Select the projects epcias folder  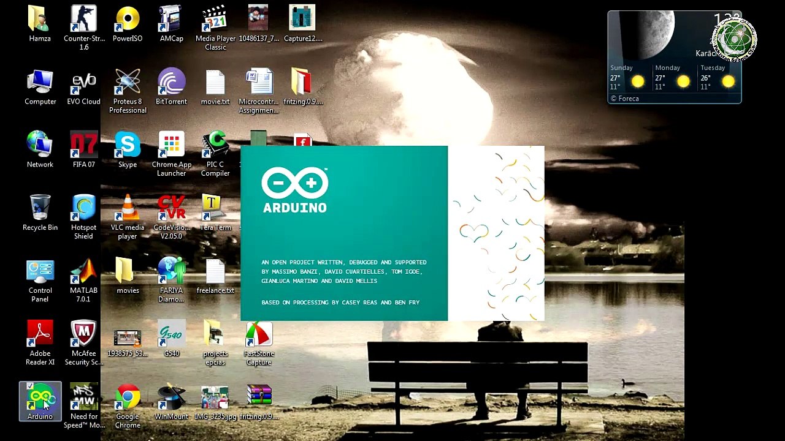[x=215, y=343]
